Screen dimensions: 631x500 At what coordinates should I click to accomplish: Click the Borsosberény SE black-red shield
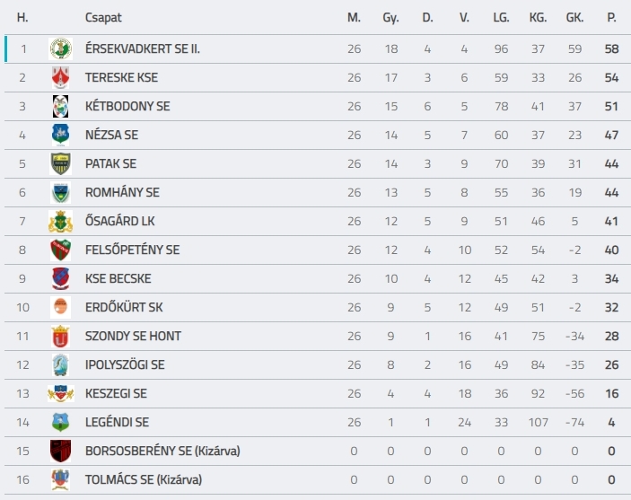click(x=60, y=451)
